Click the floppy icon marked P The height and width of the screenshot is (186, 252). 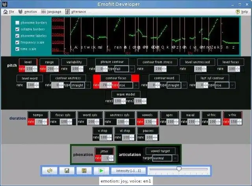coord(84,171)
